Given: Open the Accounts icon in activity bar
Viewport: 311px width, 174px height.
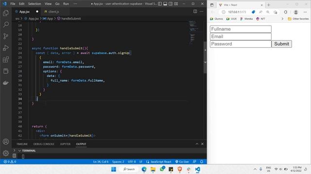Looking at the screenshot, I should (x=6, y=142).
